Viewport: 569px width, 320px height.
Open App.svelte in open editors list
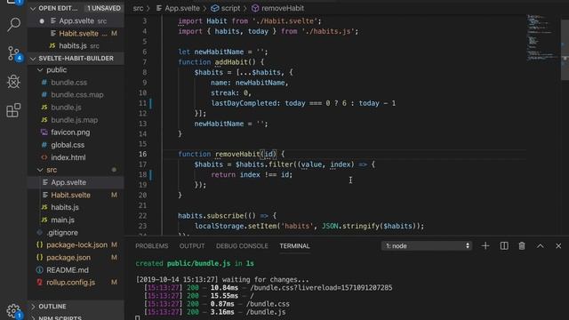pyautogui.click(x=76, y=21)
